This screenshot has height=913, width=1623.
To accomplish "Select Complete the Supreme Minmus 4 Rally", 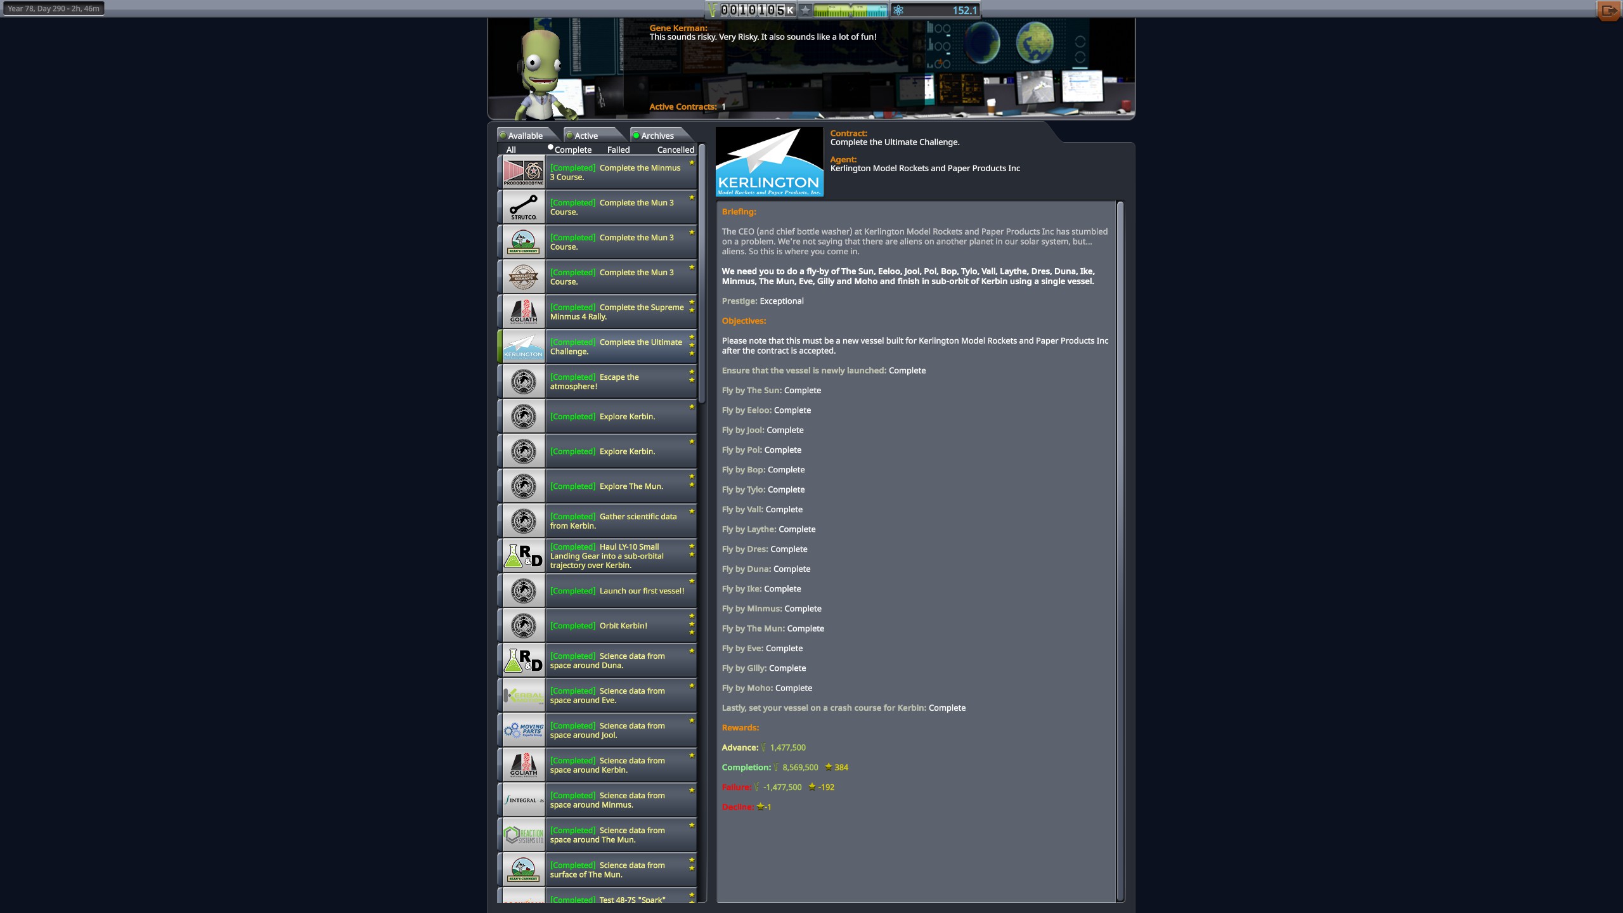I will (597, 312).
